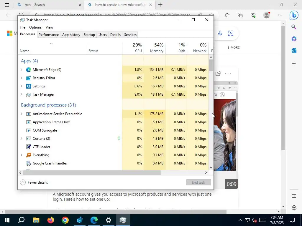
Task: Select Antimalware Service Executable icon
Action: [x=29, y=114]
